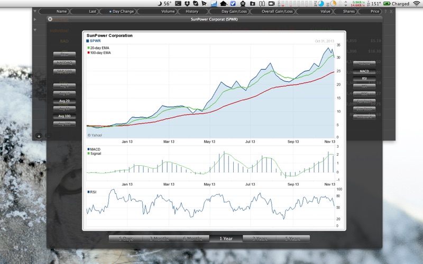The image size is (423, 264).
Task: Open the battery Charged indicator
Action: click(x=397, y=4)
